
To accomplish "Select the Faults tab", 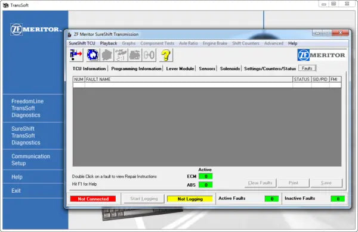I will tap(307, 68).
